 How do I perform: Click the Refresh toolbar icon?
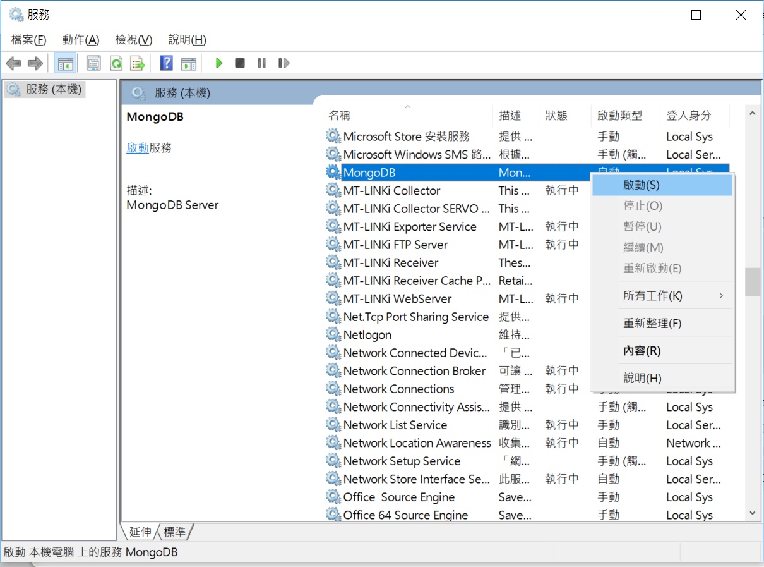point(116,63)
